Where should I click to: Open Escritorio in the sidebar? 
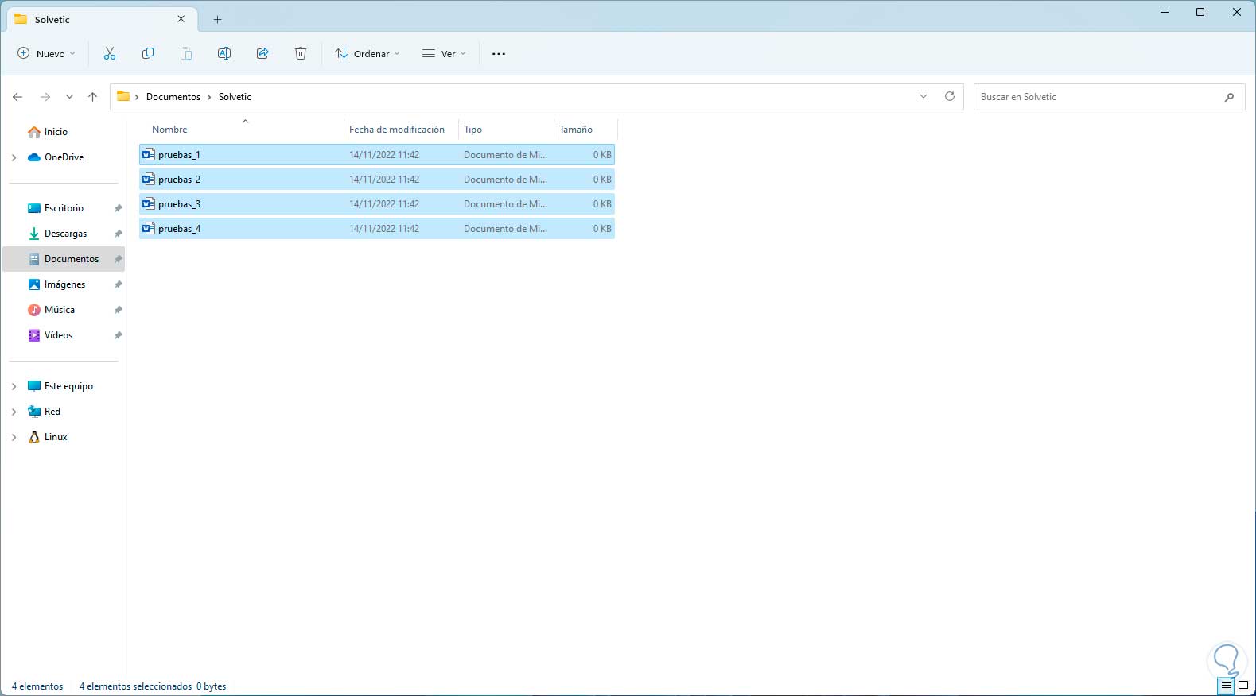point(64,208)
